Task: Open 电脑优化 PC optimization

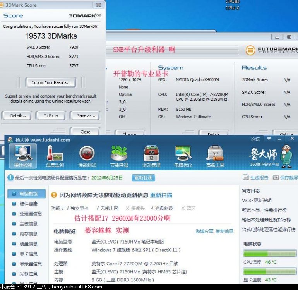Action: (183, 156)
